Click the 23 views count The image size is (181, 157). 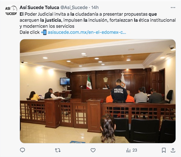click(135, 150)
